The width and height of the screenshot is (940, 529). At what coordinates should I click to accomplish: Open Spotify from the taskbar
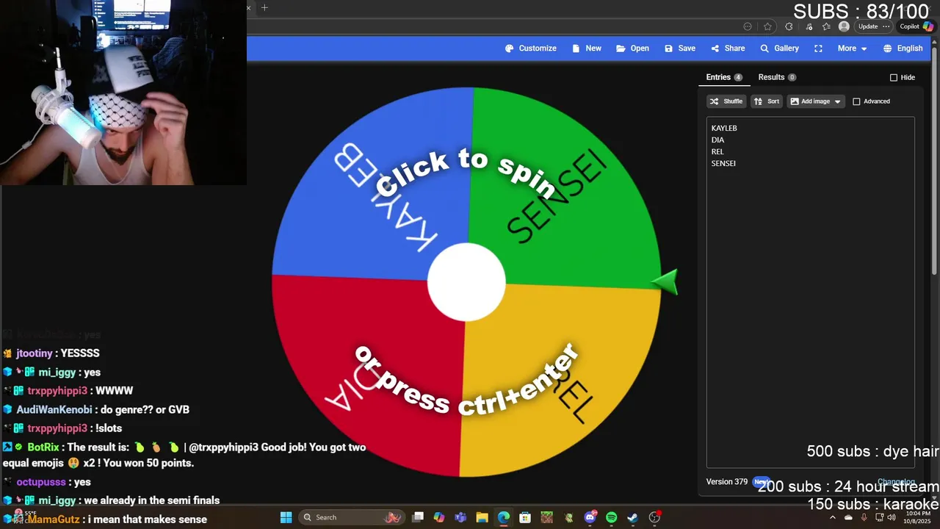[611, 517]
